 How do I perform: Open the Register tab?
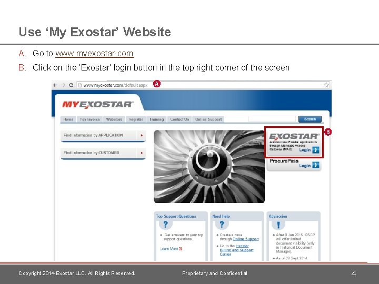136,119
